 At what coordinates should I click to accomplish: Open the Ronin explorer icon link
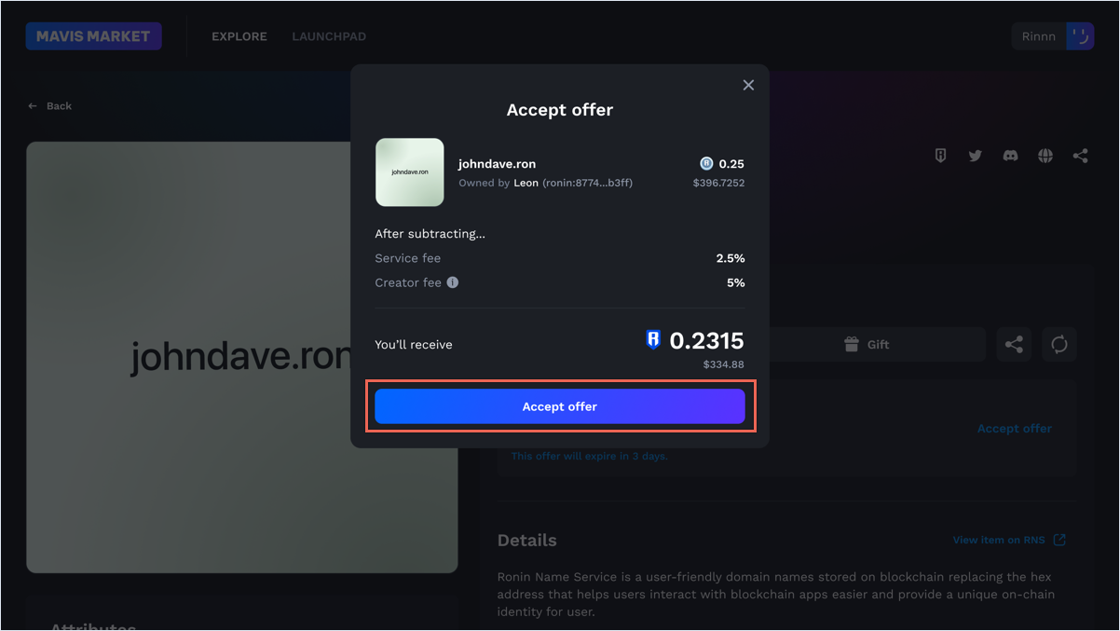pyautogui.click(x=941, y=156)
